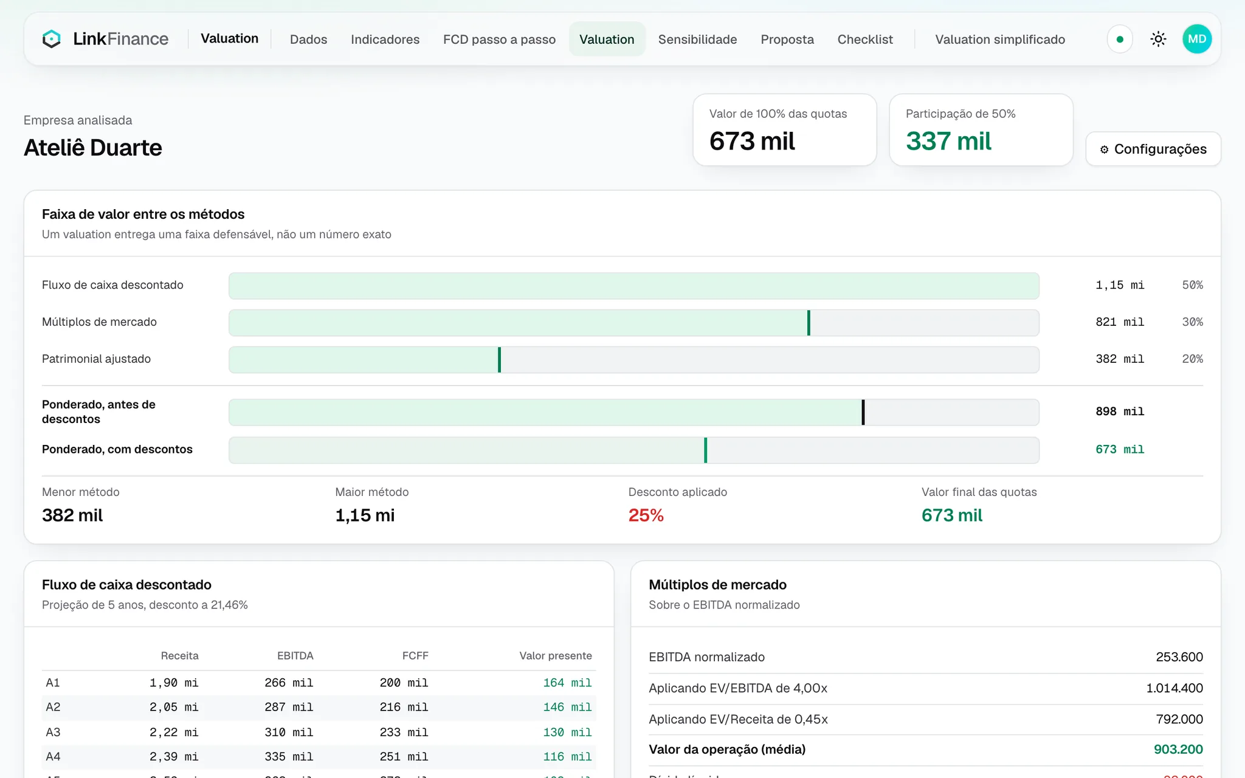Click the green status dot button
1245x778 pixels.
click(x=1120, y=39)
